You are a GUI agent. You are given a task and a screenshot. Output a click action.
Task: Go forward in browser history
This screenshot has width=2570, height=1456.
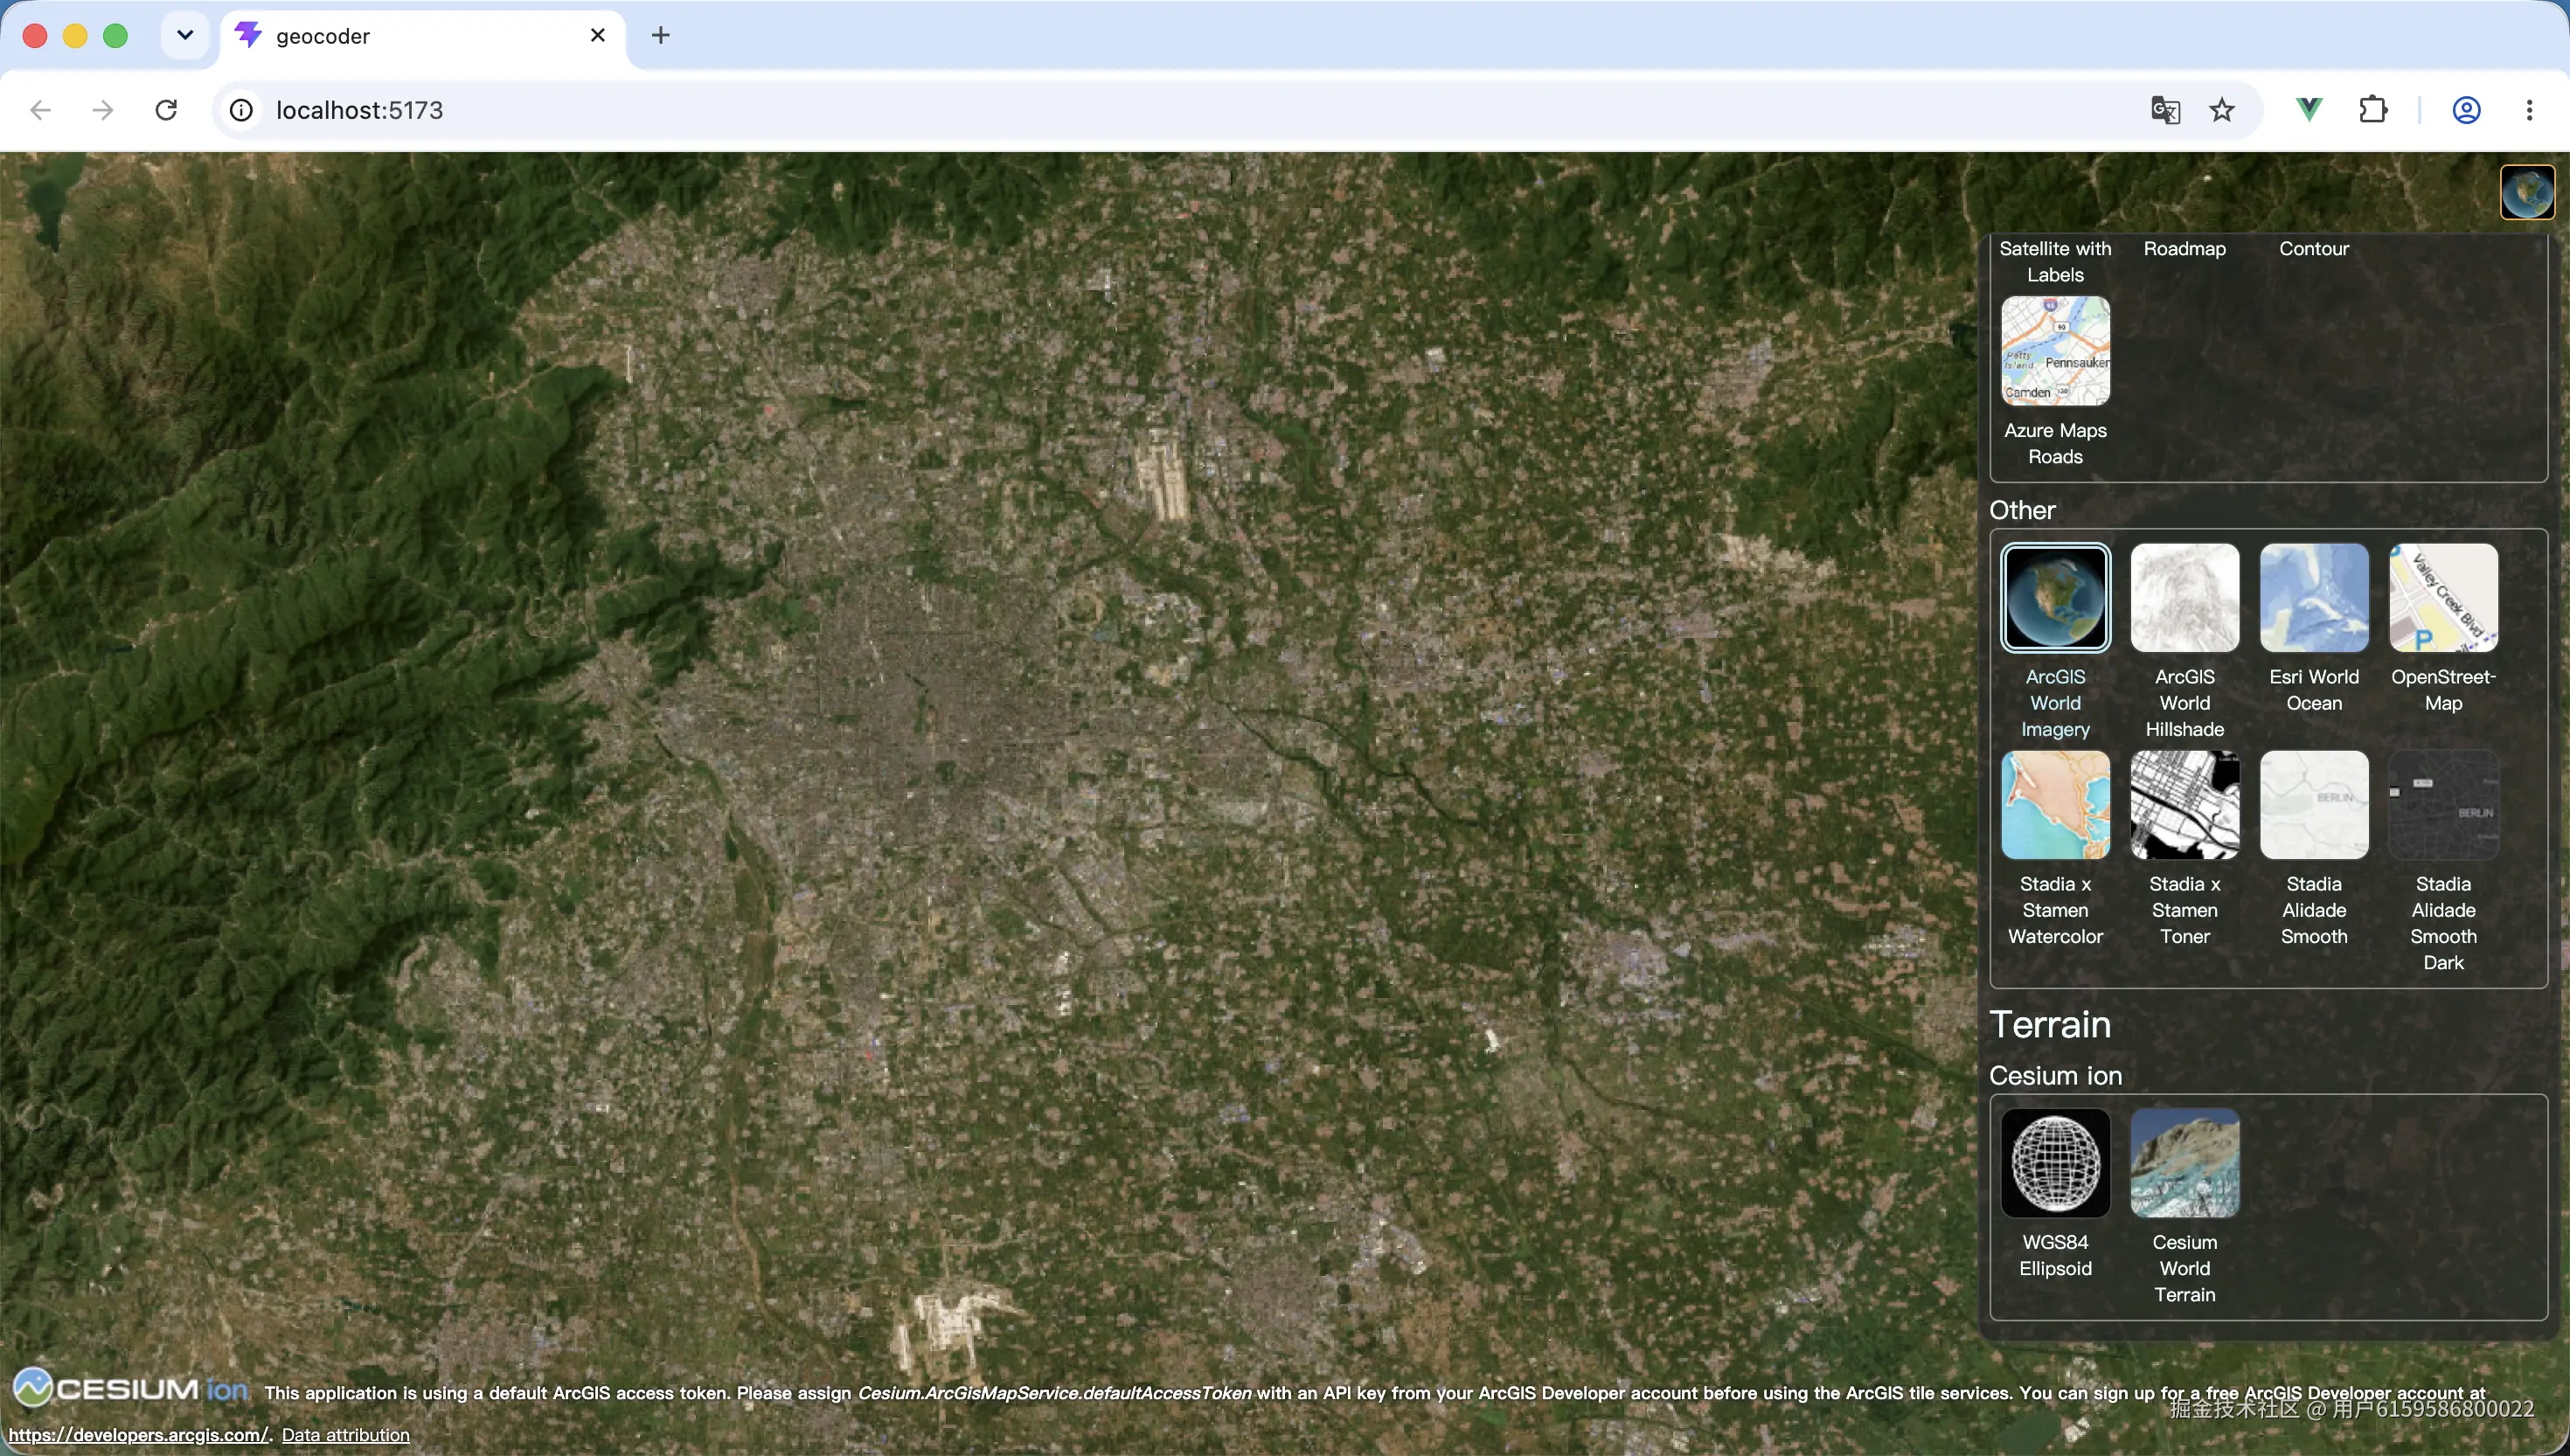click(x=103, y=110)
